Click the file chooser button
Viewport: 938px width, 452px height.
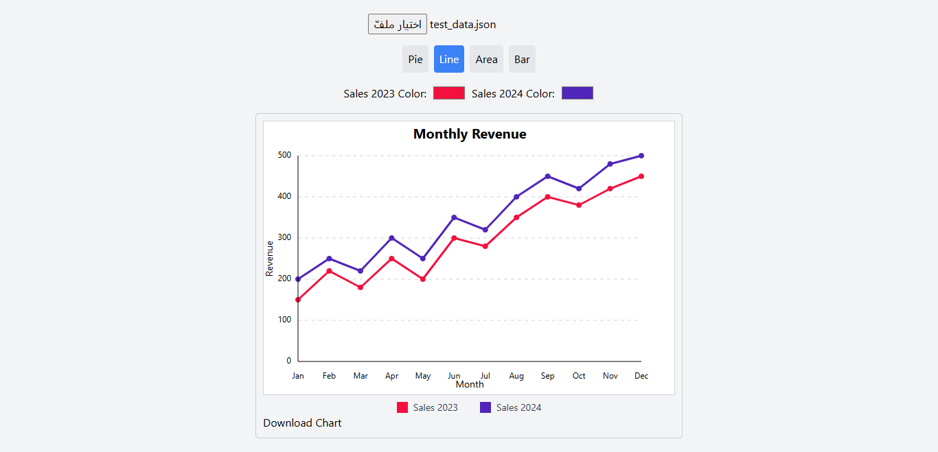click(x=397, y=24)
